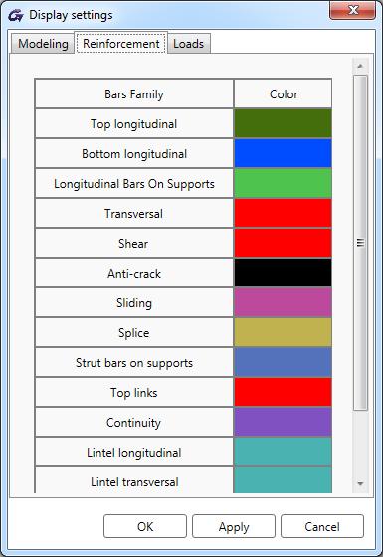The width and height of the screenshot is (383, 557).
Task: Click the scrollbar down arrow
Action: click(360, 483)
